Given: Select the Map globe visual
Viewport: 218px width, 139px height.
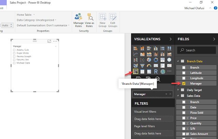Looking at the screenshot, I should 169,60.
